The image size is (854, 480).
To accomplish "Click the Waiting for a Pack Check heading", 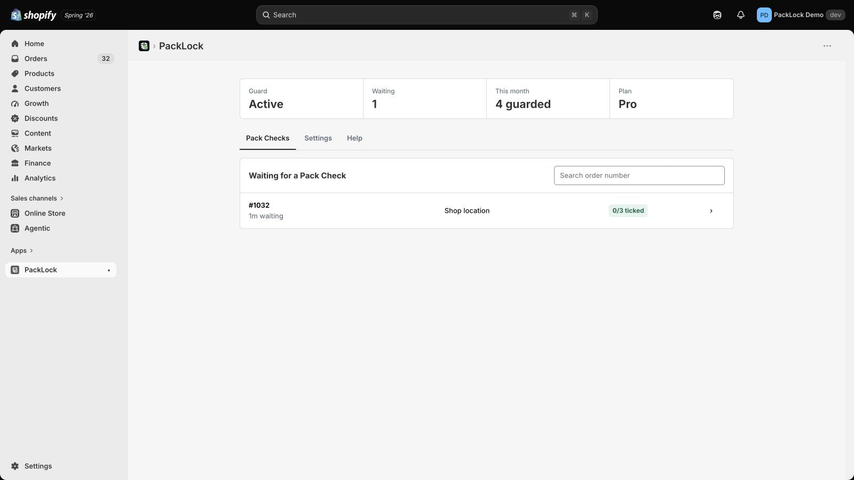I will click(297, 175).
